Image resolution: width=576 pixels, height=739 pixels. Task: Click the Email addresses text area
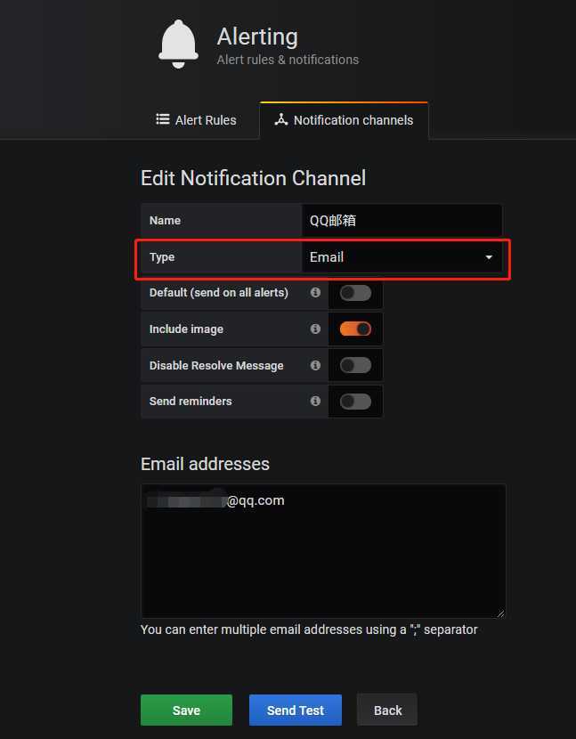[323, 551]
